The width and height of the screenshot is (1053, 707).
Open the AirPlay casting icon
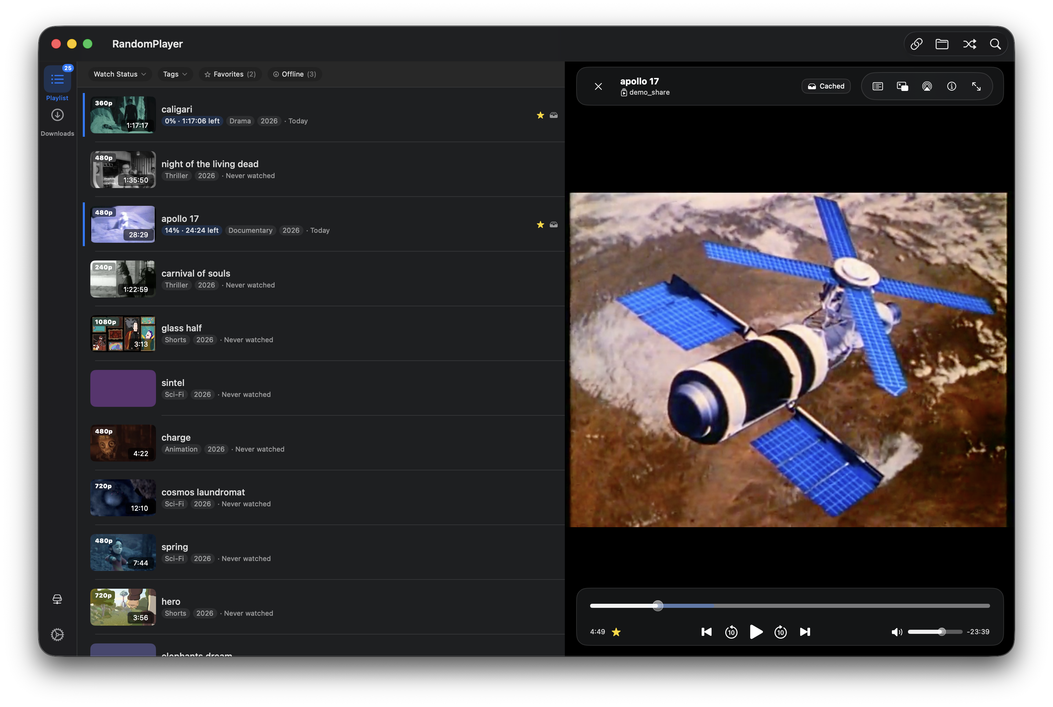pyautogui.click(x=927, y=86)
